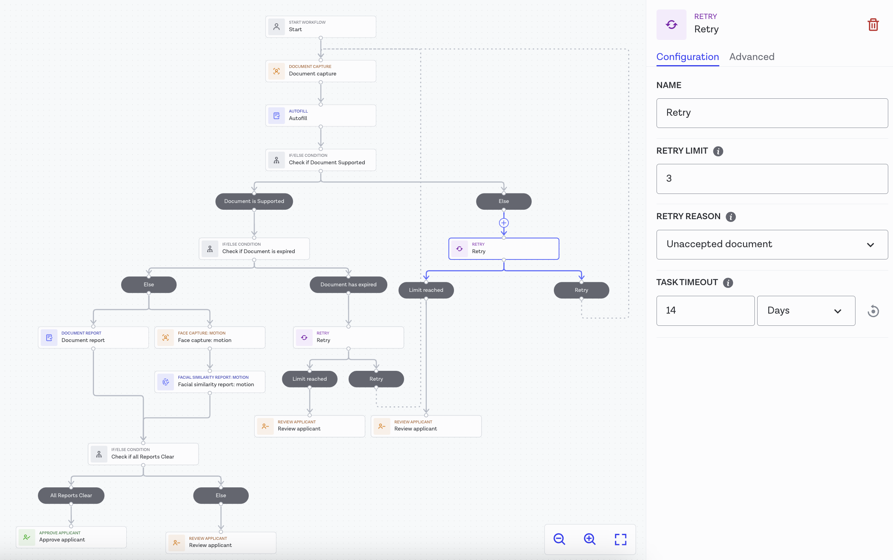
Task: Open the Retry Reason dropdown
Action: click(772, 244)
